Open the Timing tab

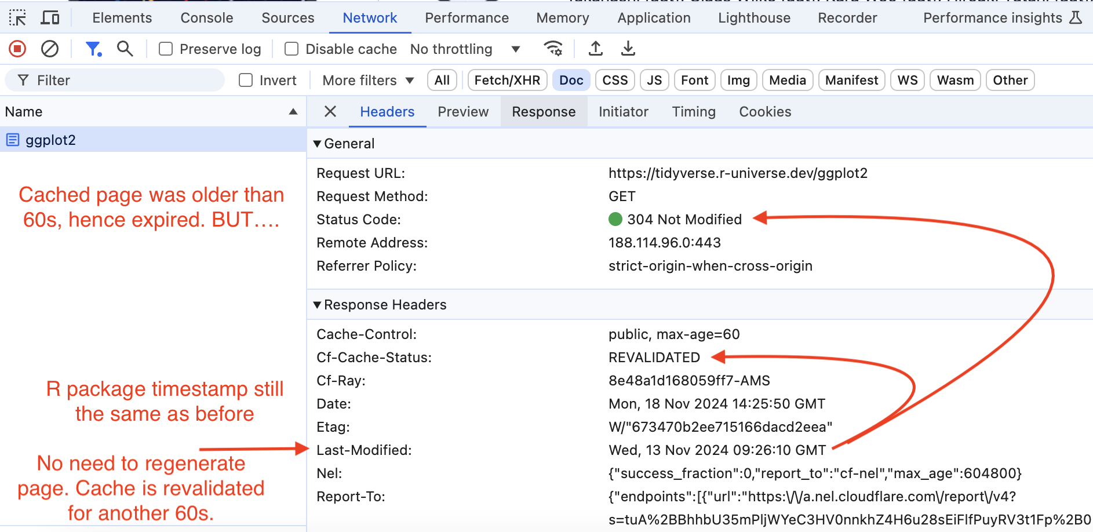point(693,112)
